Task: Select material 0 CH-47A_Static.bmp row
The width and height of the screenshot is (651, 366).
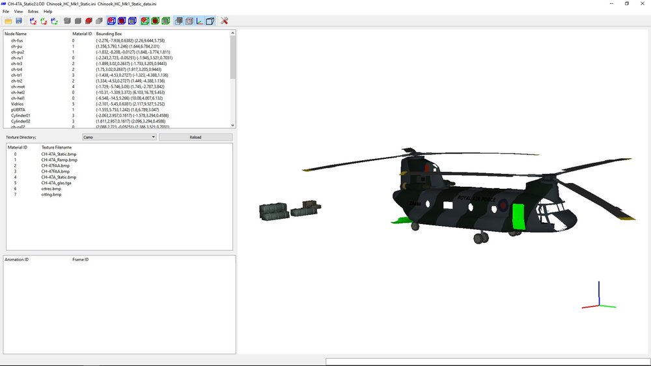Action: pos(119,154)
